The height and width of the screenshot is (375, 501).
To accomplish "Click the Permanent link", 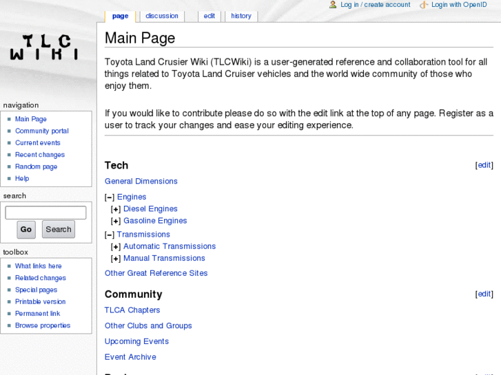I will [37, 314].
